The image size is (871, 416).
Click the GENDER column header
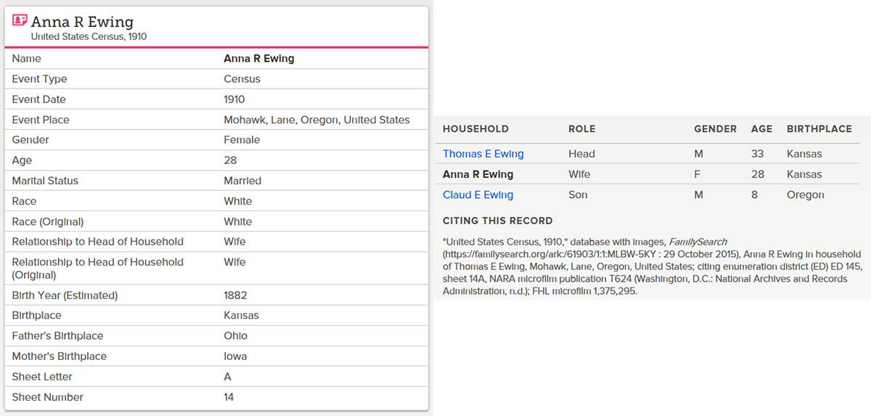coord(716,129)
